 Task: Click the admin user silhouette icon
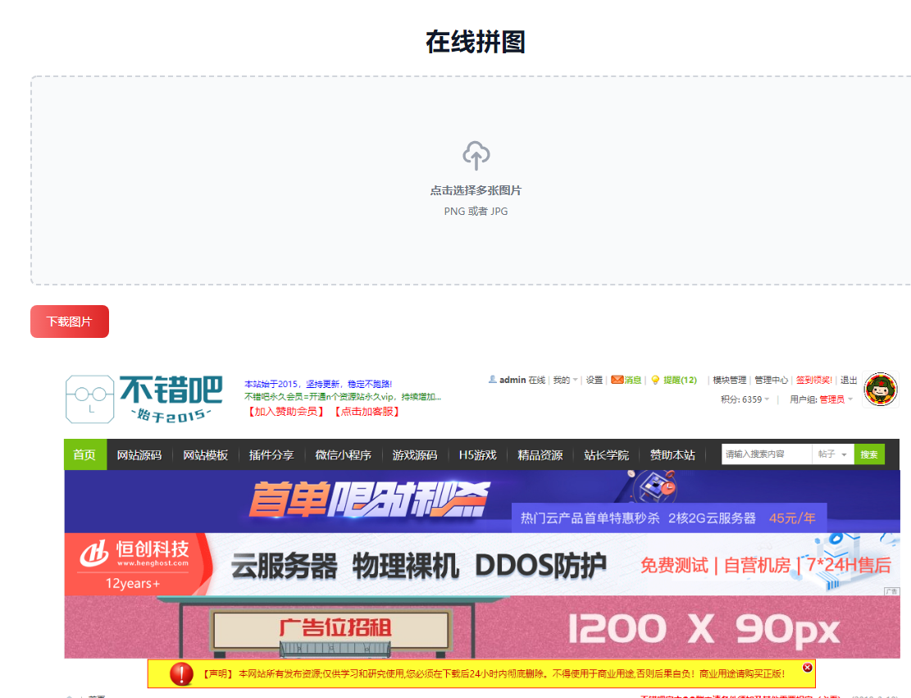492,380
